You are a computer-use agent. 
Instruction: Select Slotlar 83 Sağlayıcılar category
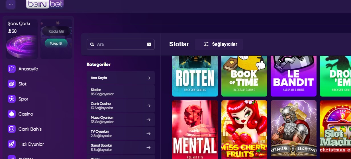(x=121, y=92)
